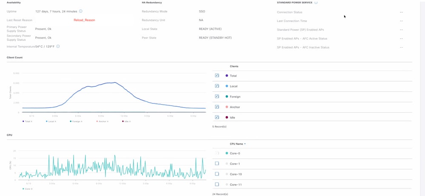Image resolution: width=425 pixels, height=196 pixels.
Task: Uncheck the Total clients checkbox
Action: tap(217, 76)
